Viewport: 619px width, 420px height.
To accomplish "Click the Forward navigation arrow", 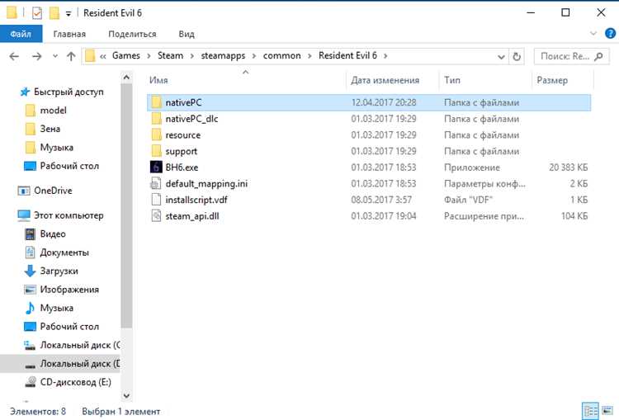I will tap(36, 56).
